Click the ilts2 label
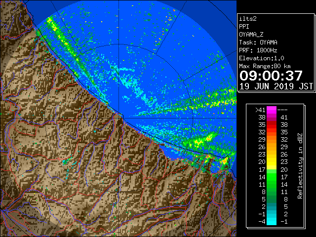 coord(248,19)
